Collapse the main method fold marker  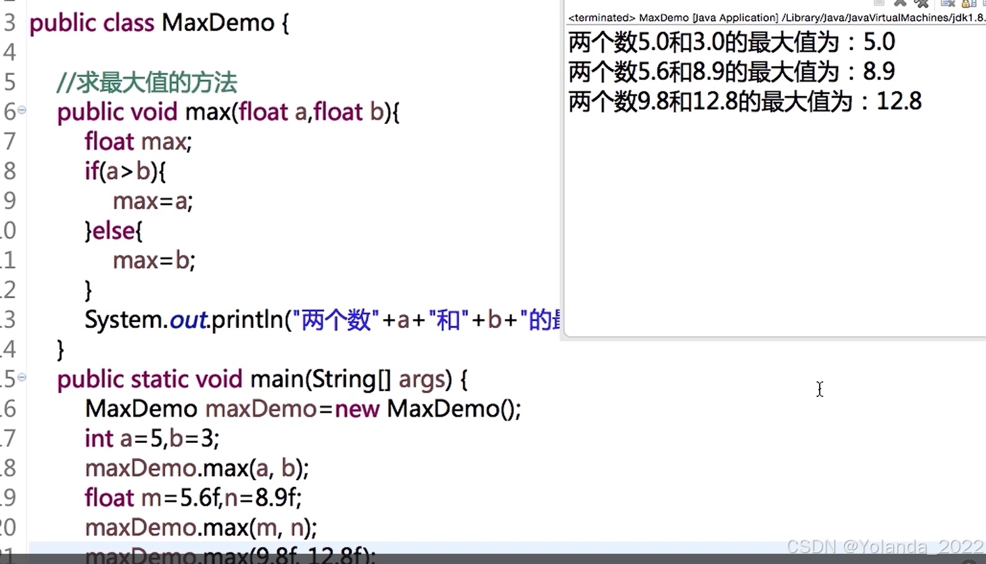22,377
